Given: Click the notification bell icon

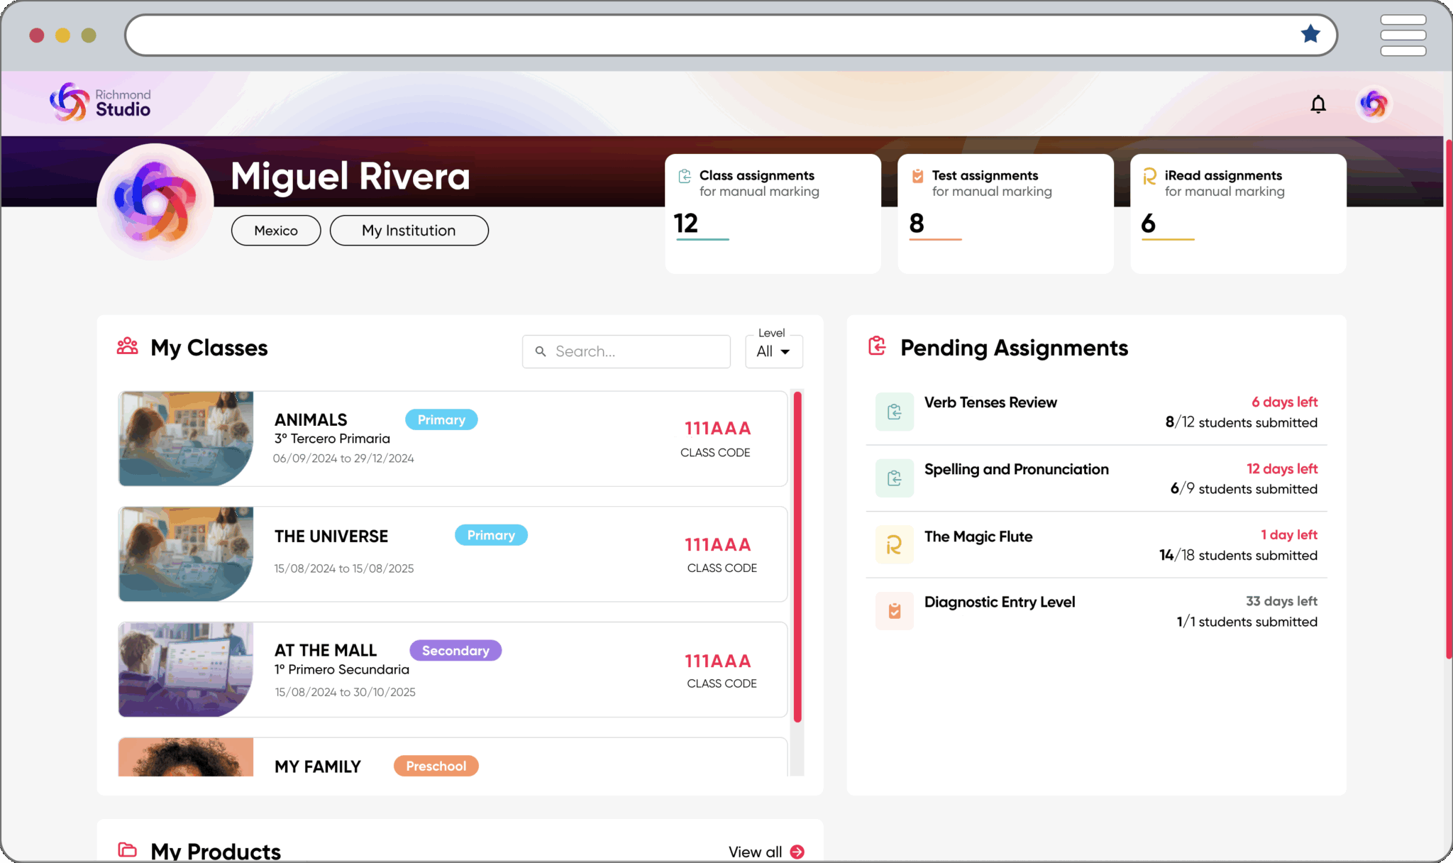Looking at the screenshot, I should click(x=1318, y=104).
